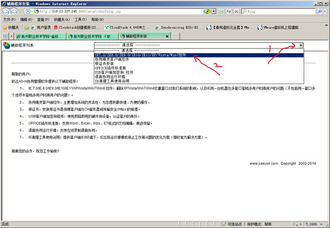Screen dimensions: 330x228
Task: Stop loading with the red X icon
Action: [x=236, y=11]
